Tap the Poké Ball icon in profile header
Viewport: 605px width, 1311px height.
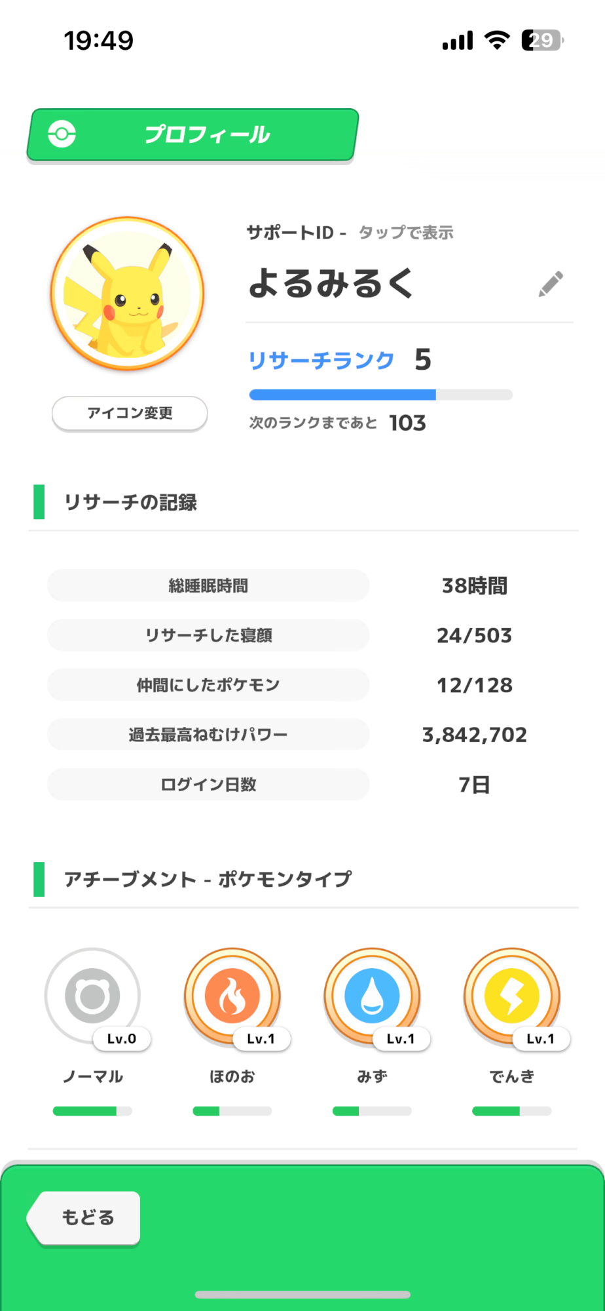click(62, 134)
